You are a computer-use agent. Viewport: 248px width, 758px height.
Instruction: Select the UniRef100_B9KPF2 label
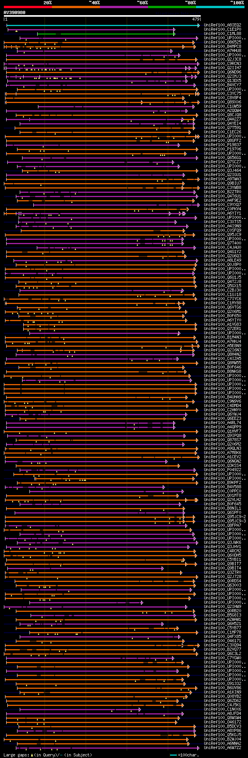[x=222, y=482]
